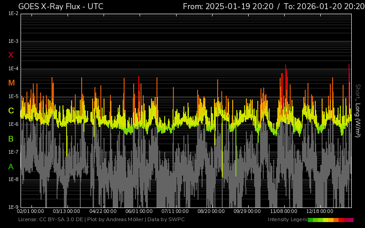The height and width of the screenshot is (228, 365).
Task: Click the 1E-9 y-axis label
Action: tap(13, 207)
